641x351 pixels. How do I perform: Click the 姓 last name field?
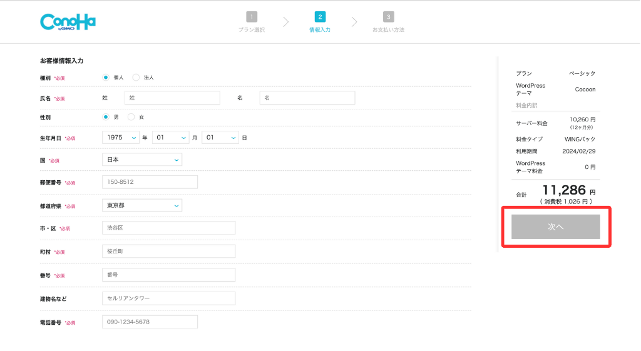click(172, 98)
